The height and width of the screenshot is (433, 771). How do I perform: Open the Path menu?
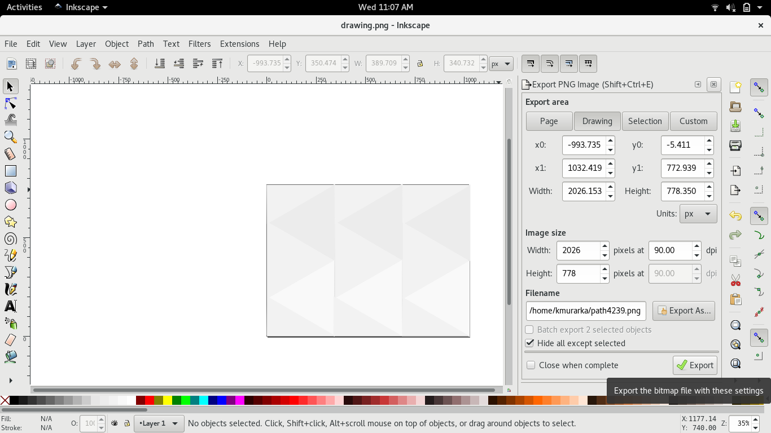pos(146,43)
